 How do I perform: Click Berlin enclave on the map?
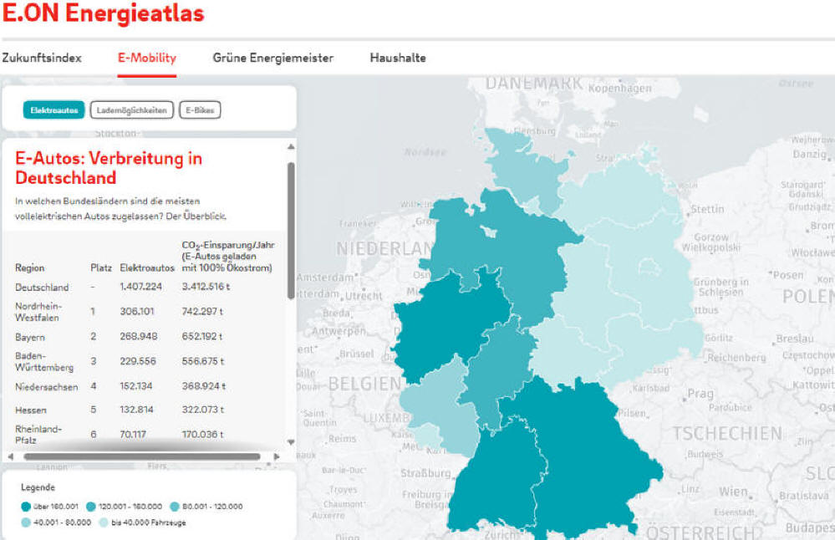[x=650, y=266]
